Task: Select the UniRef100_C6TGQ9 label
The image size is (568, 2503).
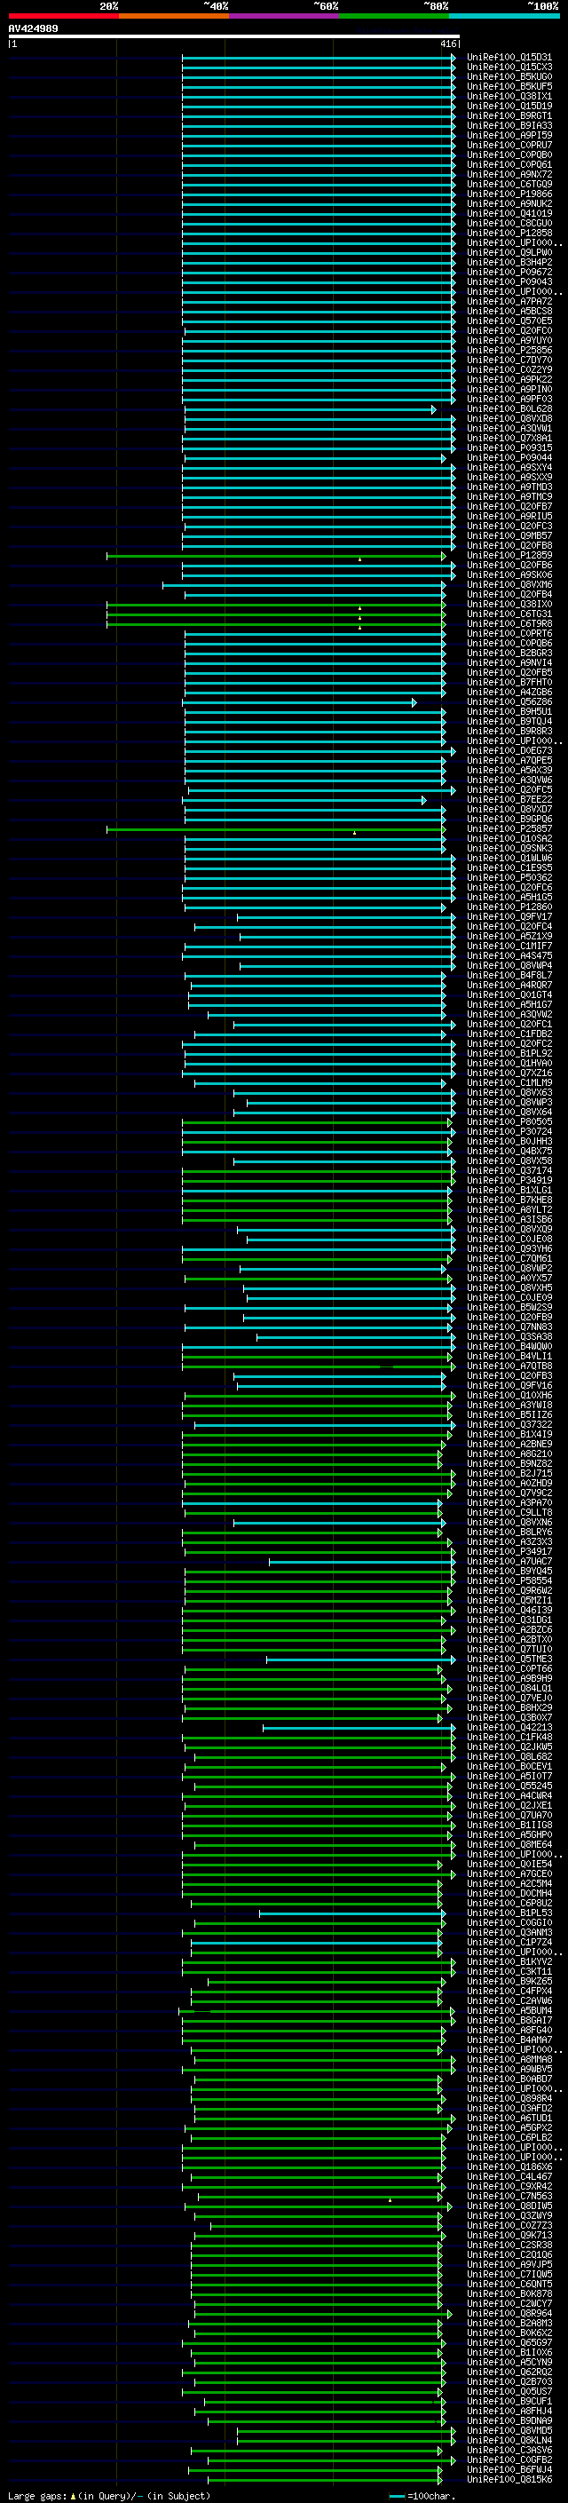Action: pos(509,184)
